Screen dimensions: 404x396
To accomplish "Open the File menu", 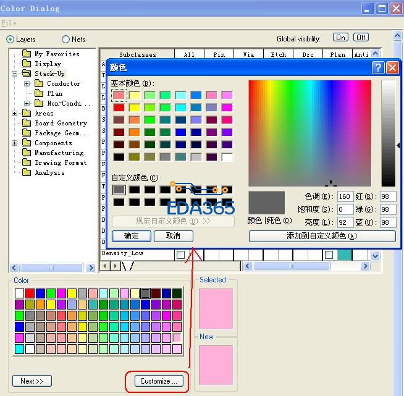I will pyautogui.click(x=9, y=23).
